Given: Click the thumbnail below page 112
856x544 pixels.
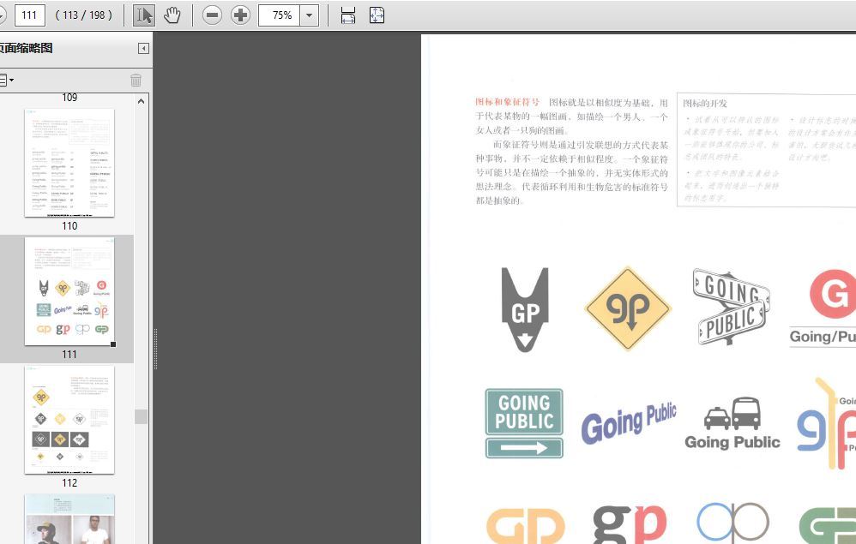Looking at the screenshot, I should pyautogui.click(x=69, y=518).
